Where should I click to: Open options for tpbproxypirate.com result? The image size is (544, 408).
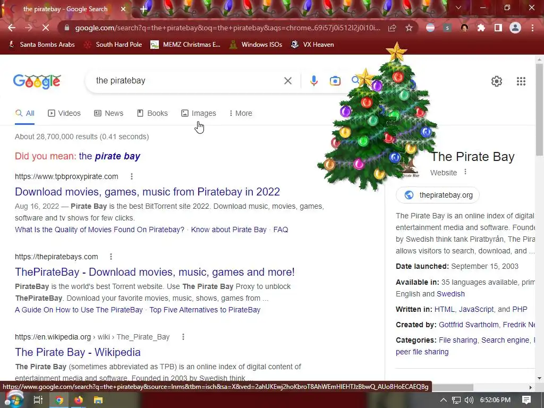tap(132, 176)
